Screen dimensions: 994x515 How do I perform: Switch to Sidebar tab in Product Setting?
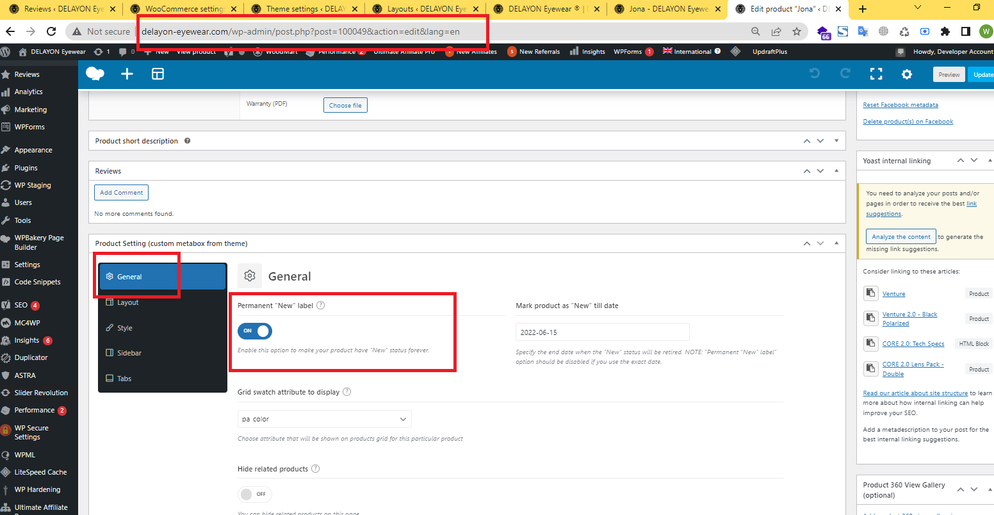point(162,353)
